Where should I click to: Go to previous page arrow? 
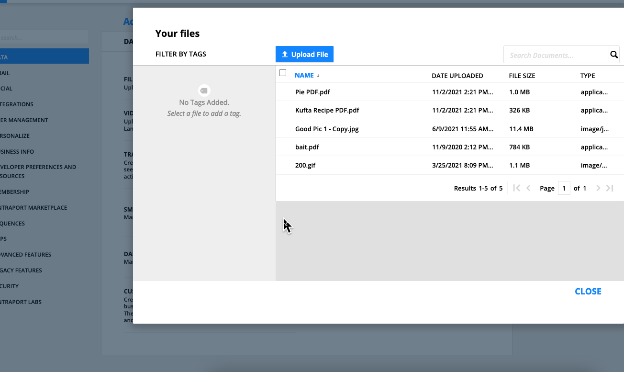528,188
